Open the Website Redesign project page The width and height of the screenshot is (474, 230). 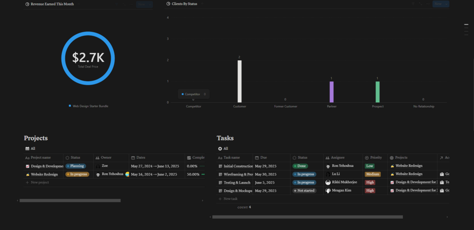pyautogui.click(x=44, y=174)
